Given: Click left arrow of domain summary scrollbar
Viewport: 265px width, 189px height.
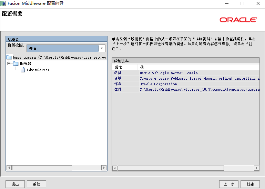Looking at the screenshot, I should [9, 168].
